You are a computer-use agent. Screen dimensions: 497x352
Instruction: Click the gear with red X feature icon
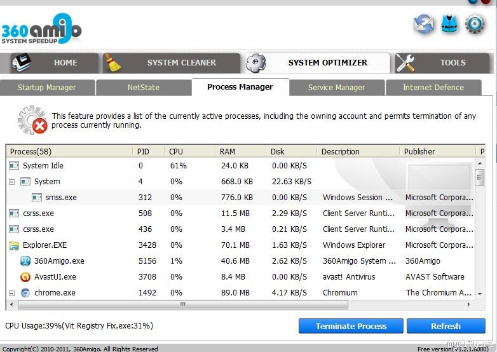(x=32, y=120)
